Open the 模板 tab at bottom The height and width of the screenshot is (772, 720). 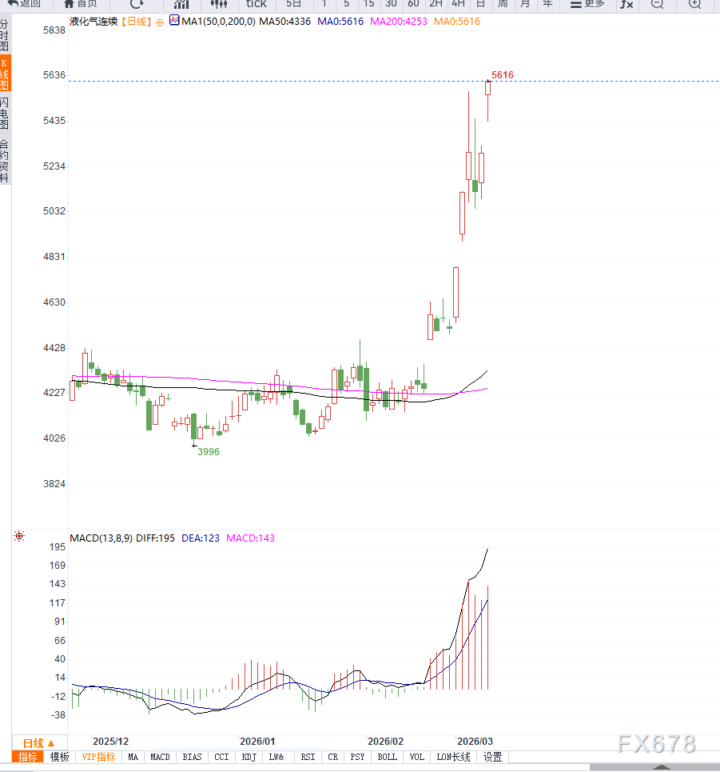[60, 757]
